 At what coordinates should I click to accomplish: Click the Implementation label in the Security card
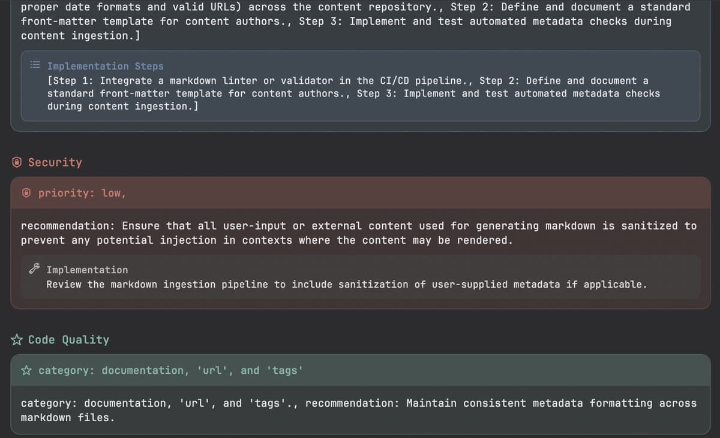coord(87,270)
